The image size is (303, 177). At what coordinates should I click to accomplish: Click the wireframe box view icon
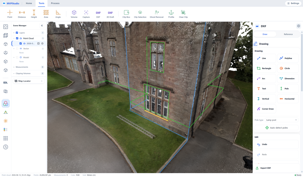pyautogui.click(x=6, y=35)
